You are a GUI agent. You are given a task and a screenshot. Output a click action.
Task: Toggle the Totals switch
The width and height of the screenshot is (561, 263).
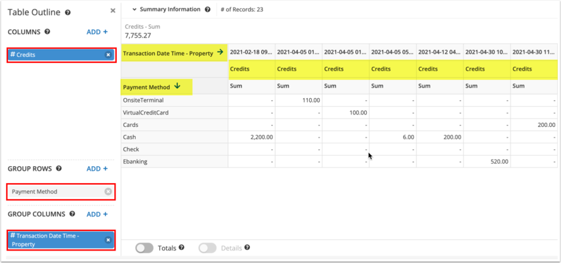(144, 248)
